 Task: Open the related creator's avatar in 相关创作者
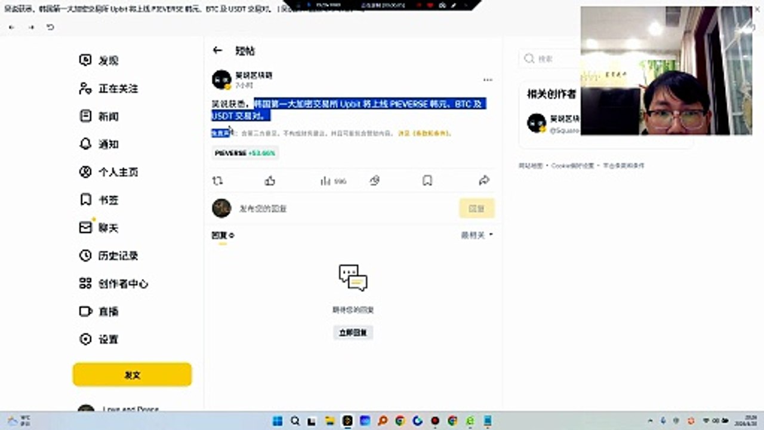pos(537,123)
